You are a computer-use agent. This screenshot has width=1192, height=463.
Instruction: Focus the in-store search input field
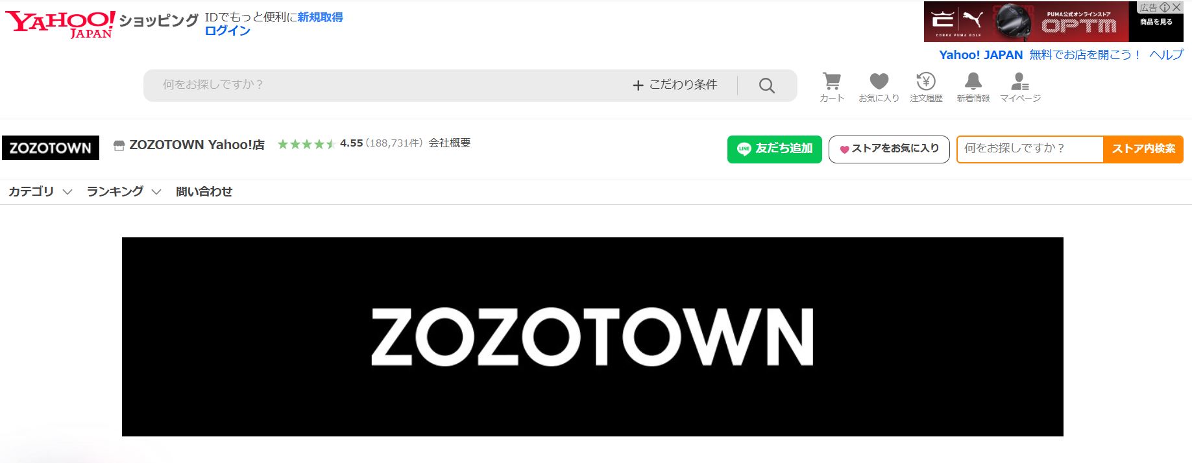click(1030, 149)
